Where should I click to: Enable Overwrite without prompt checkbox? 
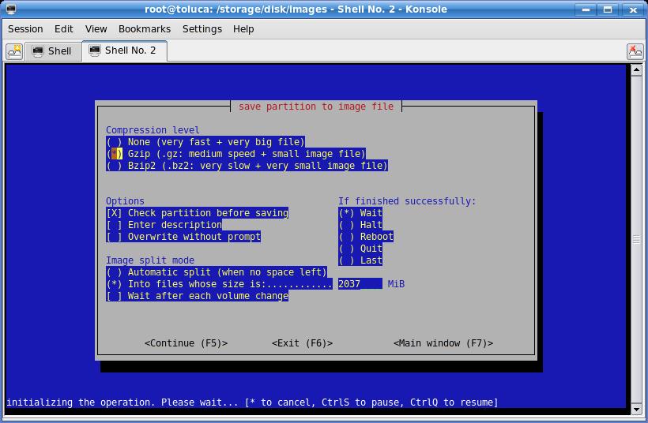pyautogui.click(x=112, y=237)
